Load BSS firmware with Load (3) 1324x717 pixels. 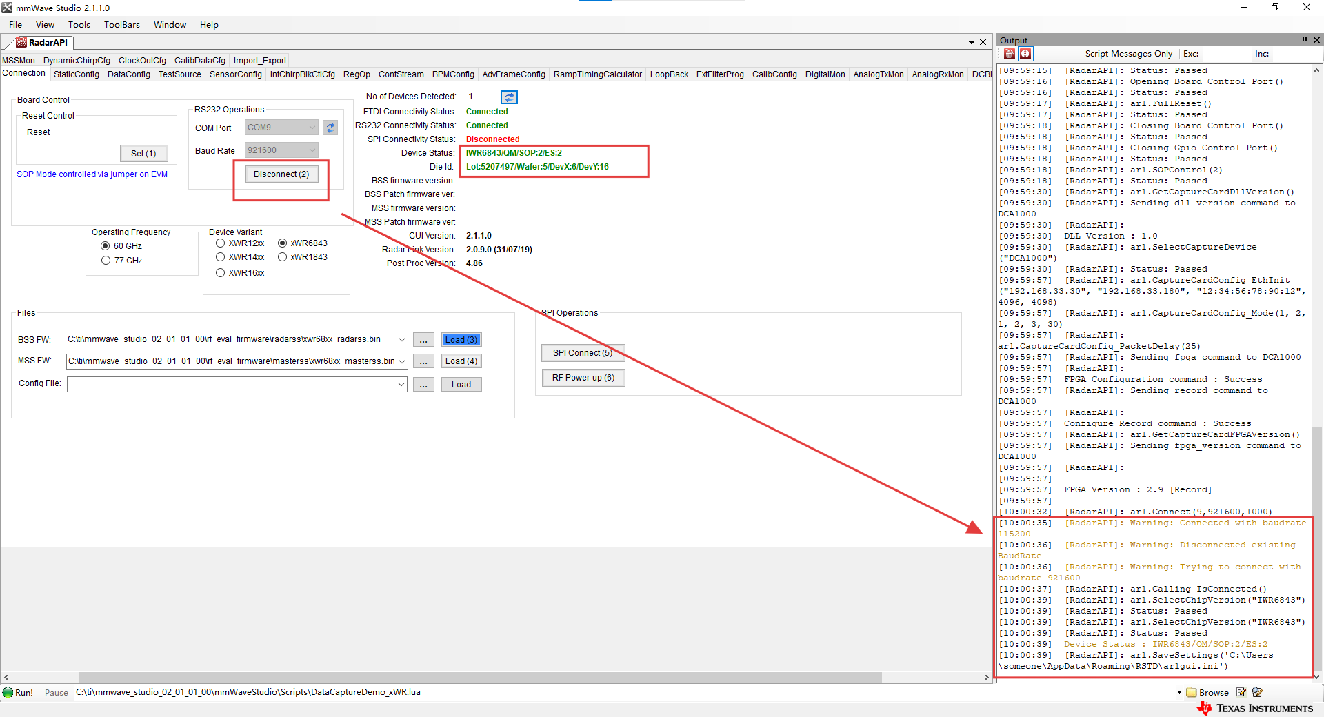pos(461,339)
